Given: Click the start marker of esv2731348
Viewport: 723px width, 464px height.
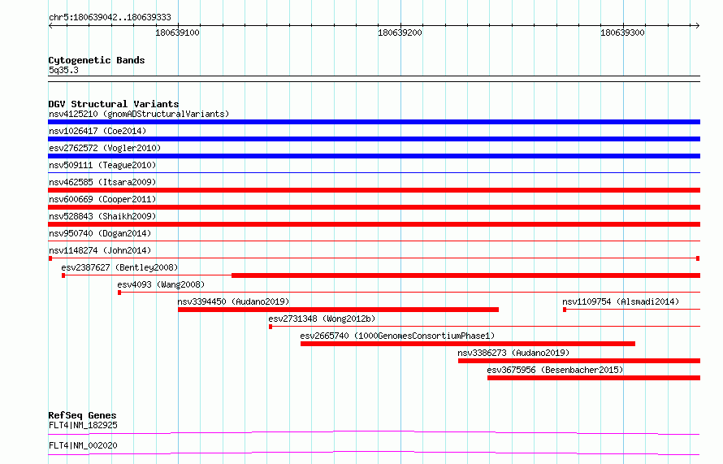Looking at the screenshot, I should [x=271, y=327].
